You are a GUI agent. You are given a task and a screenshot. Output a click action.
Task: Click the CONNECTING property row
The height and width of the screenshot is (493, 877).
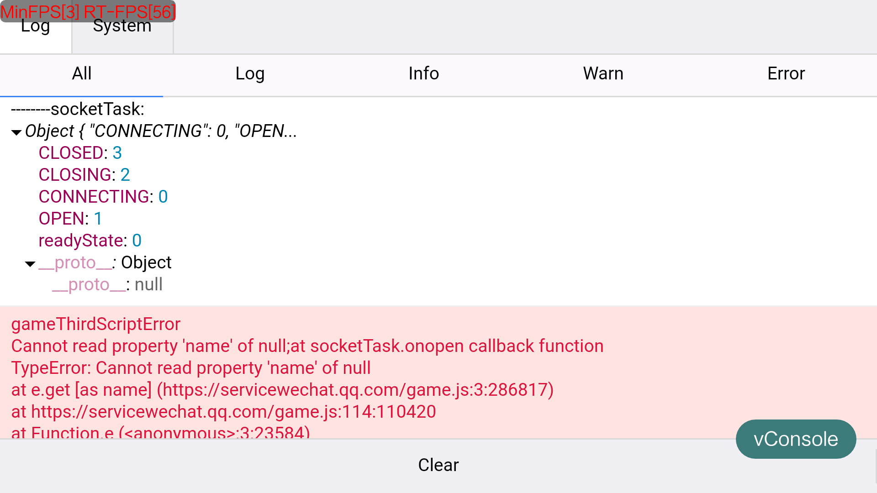click(103, 197)
